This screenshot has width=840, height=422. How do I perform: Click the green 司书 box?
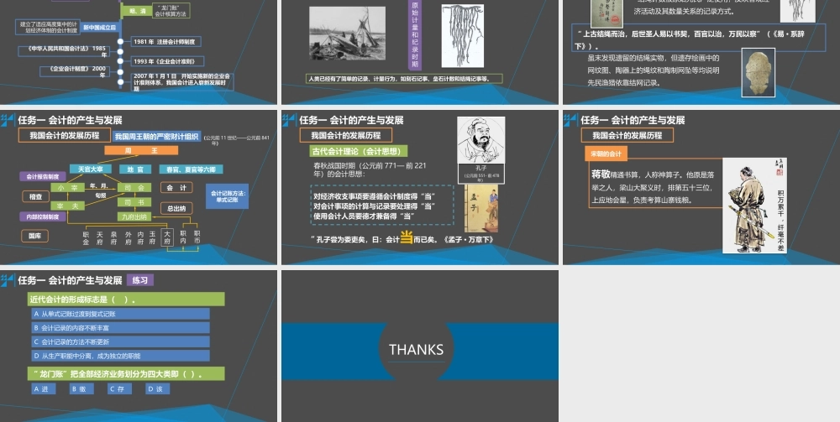tap(134, 202)
